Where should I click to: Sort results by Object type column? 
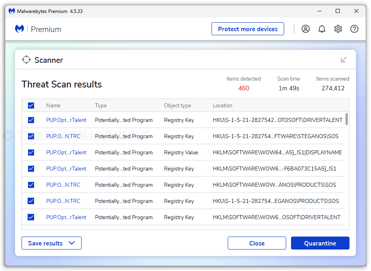pos(177,105)
